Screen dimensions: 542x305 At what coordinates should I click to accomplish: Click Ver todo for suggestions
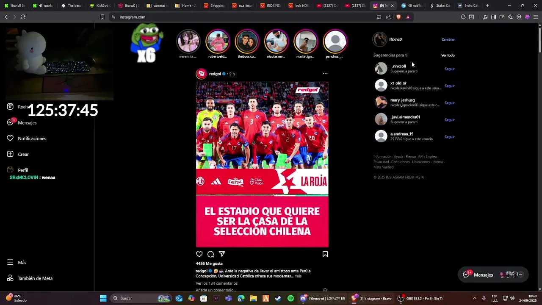point(448,55)
